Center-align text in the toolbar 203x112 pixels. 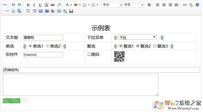click(164, 5)
